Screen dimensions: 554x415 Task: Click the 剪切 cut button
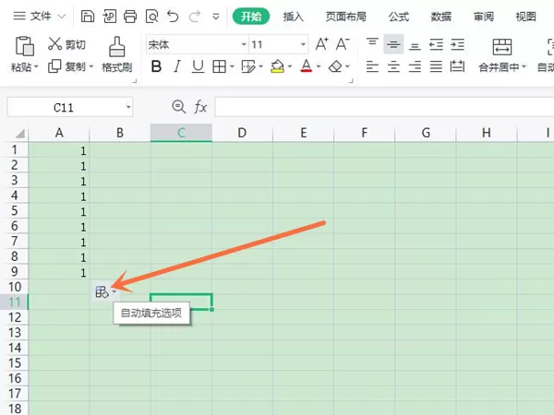coord(67,44)
